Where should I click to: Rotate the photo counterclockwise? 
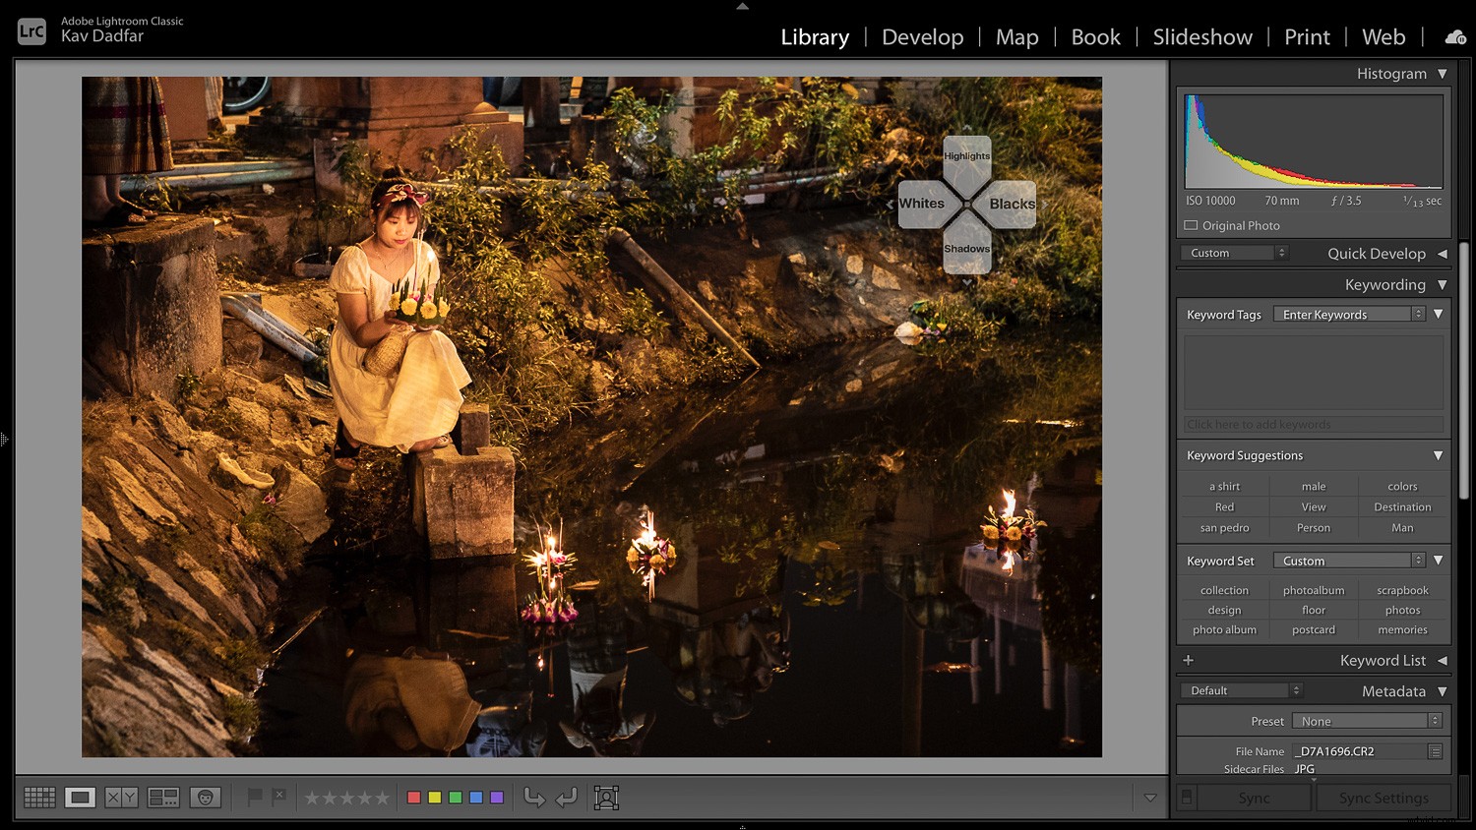click(534, 798)
